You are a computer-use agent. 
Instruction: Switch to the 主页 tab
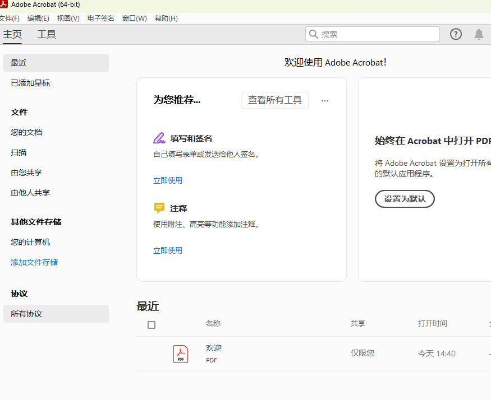coord(12,34)
